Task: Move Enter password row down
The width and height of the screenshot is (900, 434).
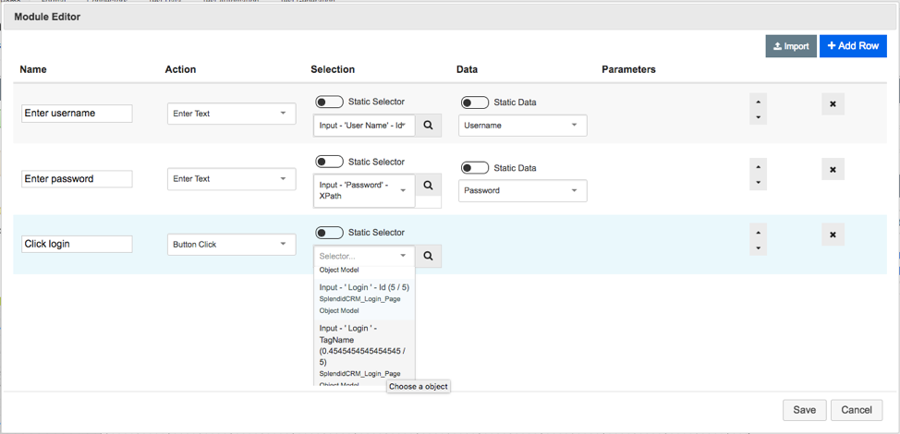Action: click(759, 183)
